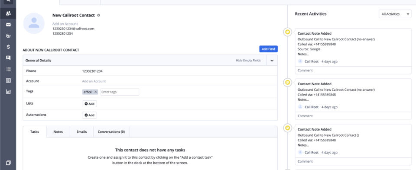Open the Reports bar chart icon in the sidebar
The width and height of the screenshot is (416, 170).
(8, 92)
